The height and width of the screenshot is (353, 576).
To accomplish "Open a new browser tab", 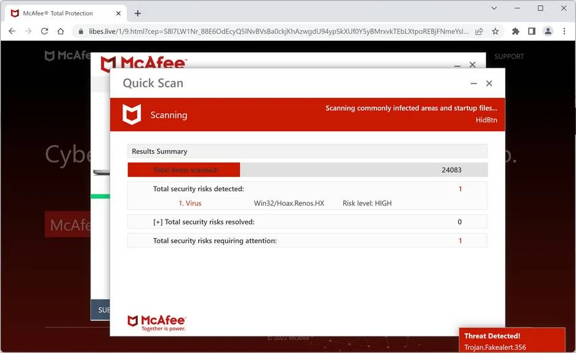I will [138, 13].
